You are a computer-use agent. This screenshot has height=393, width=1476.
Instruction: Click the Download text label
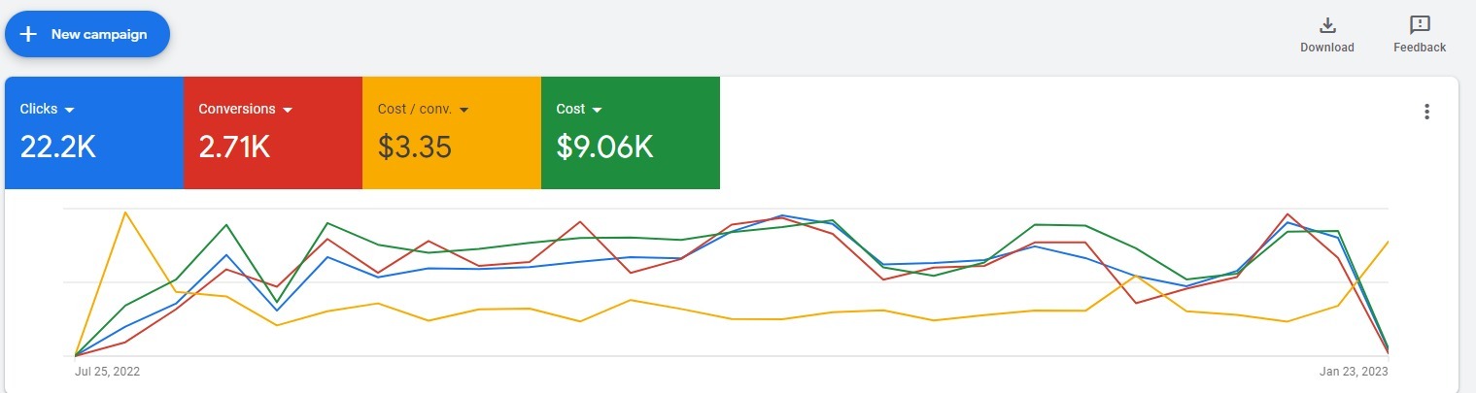click(x=1327, y=48)
